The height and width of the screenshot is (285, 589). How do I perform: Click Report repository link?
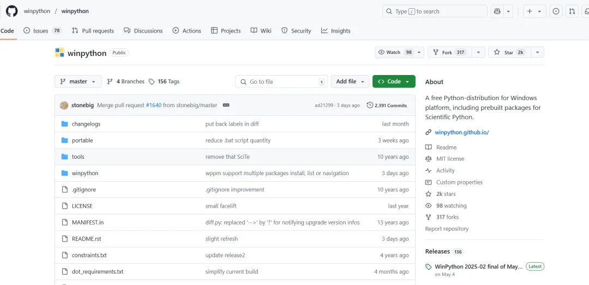(447, 229)
